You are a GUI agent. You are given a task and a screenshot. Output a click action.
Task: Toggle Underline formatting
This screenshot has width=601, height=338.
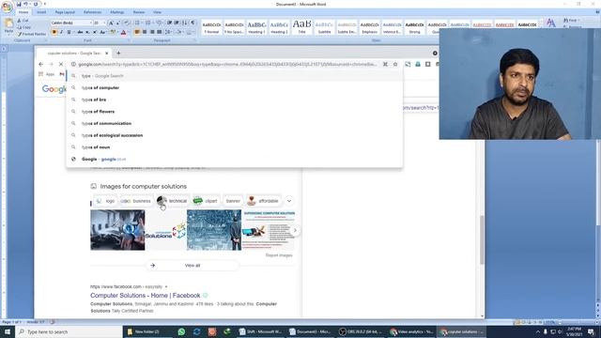point(69,32)
